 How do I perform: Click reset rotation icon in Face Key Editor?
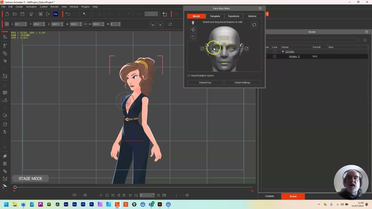(x=193, y=37)
